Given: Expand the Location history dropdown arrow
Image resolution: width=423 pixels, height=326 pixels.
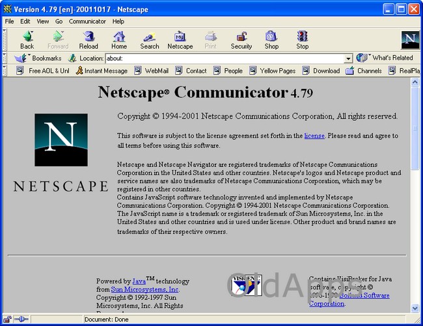Looking at the screenshot, I should (x=348, y=58).
